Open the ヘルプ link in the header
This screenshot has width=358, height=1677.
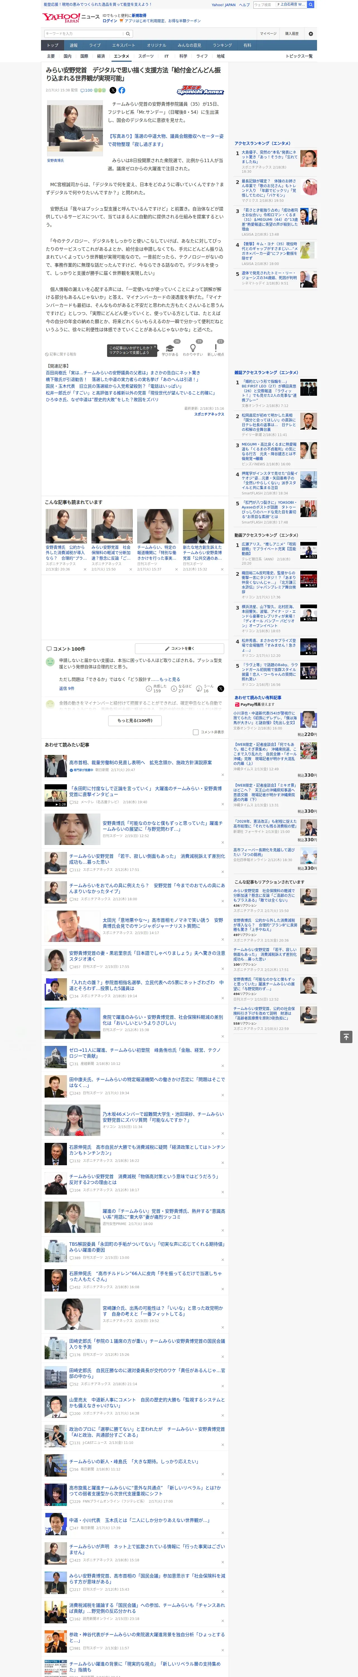tap(244, 4)
